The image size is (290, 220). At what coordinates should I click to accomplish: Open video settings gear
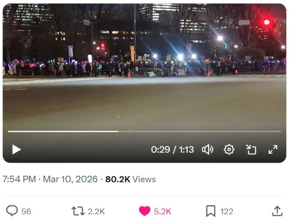point(229,149)
